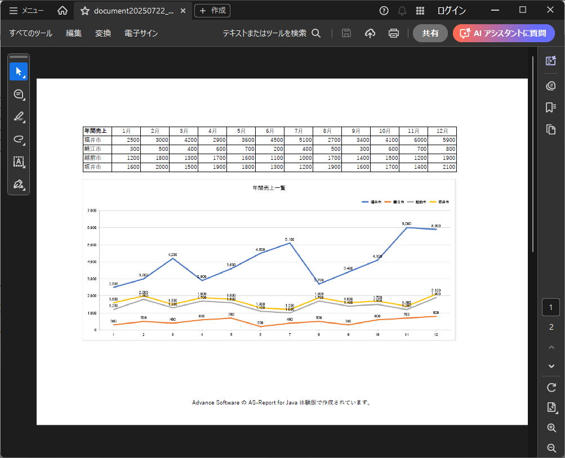Viewport: 565px width, 458px height.
Task: Click the zoom out magnifier
Action: click(551, 448)
